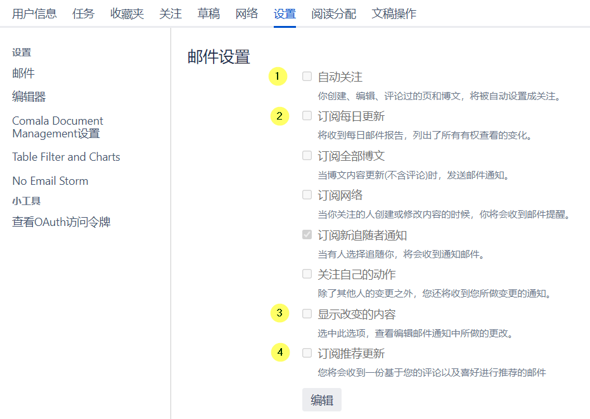Toggle the 订阅每日更新 checkbox
The image size is (590, 419).
307,116
